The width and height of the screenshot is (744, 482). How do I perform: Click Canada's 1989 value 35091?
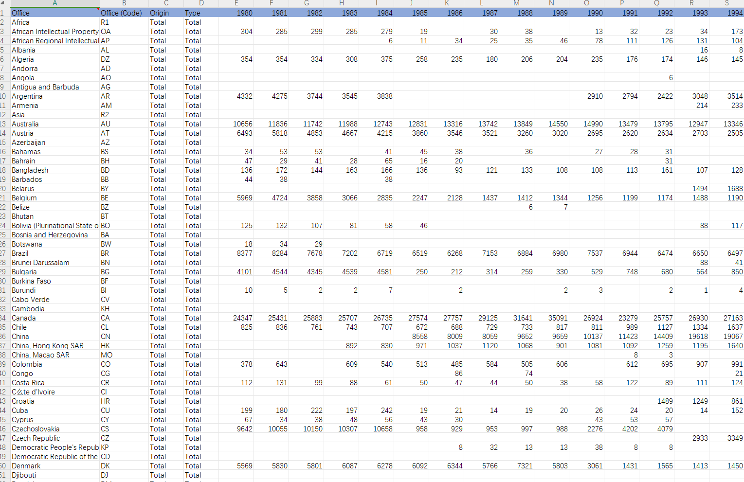click(552, 318)
